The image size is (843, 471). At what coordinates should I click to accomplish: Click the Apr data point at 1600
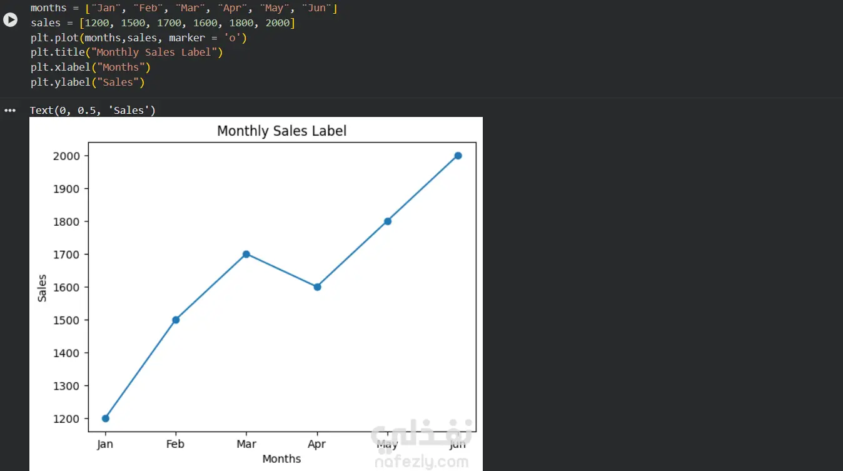click(317, 287)
